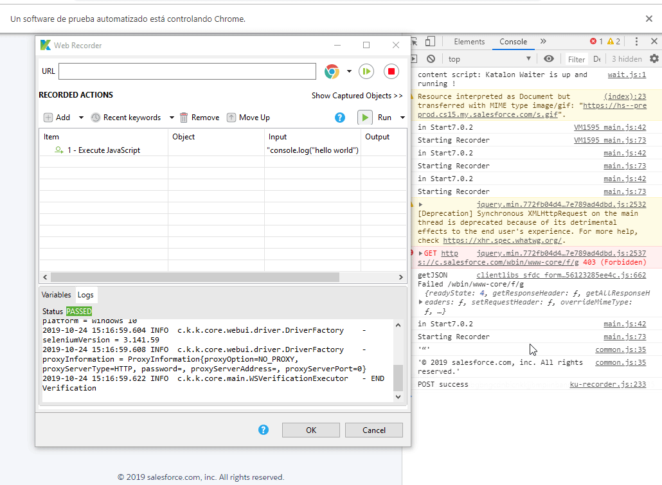The height and width of the screenshot is (485, 662).
Task: Toggle the live expression eye icon
Action: tap(548, 58)
